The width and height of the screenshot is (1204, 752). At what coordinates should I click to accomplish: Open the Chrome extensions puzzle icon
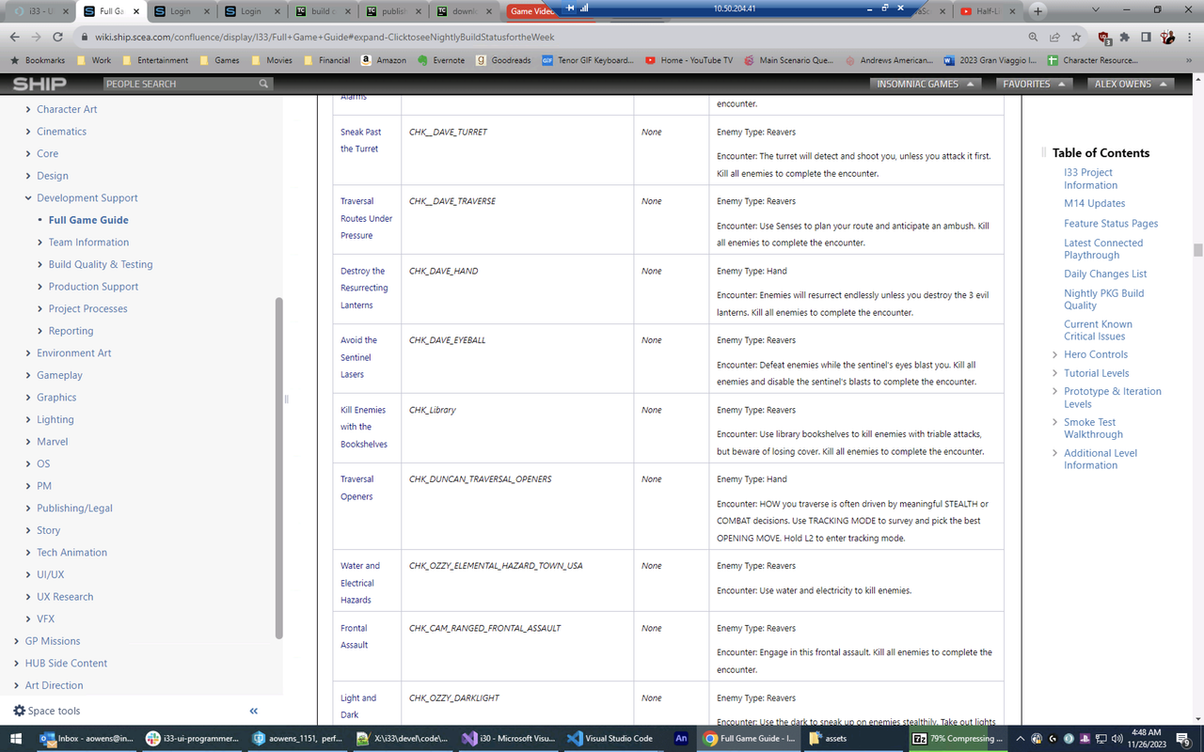coord(1125,38)
